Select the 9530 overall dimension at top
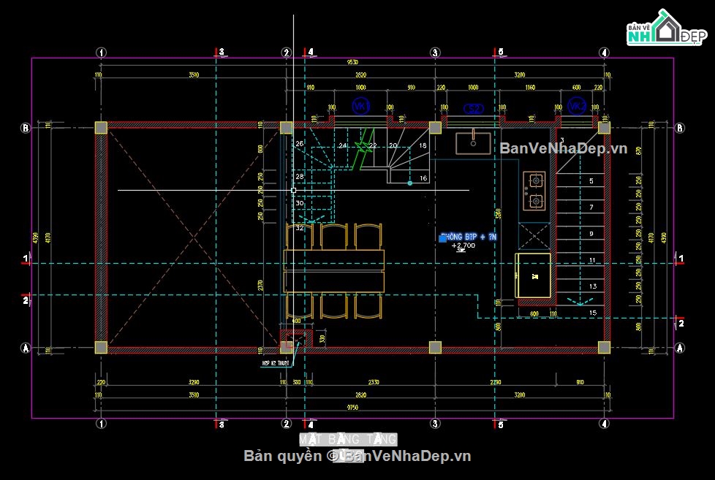Image resolution: width=715 pixels, height=480 pixels. [x=352, y=63]
